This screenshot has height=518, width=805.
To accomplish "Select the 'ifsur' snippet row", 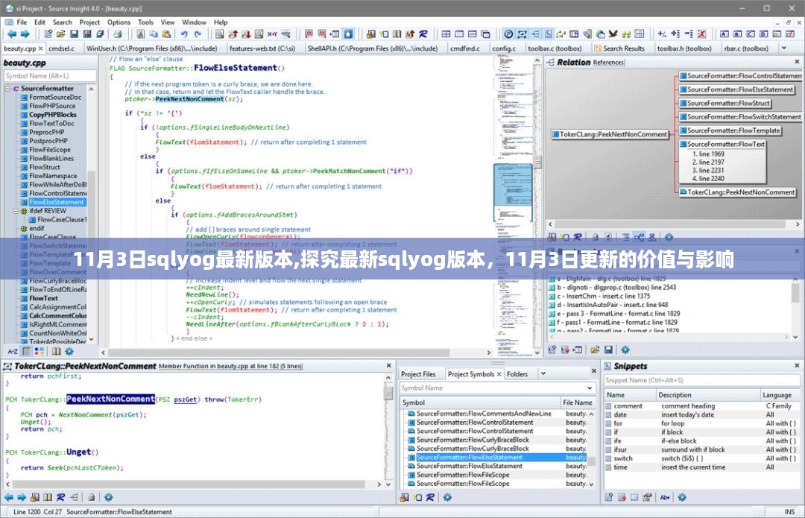I will pos(701,449).
